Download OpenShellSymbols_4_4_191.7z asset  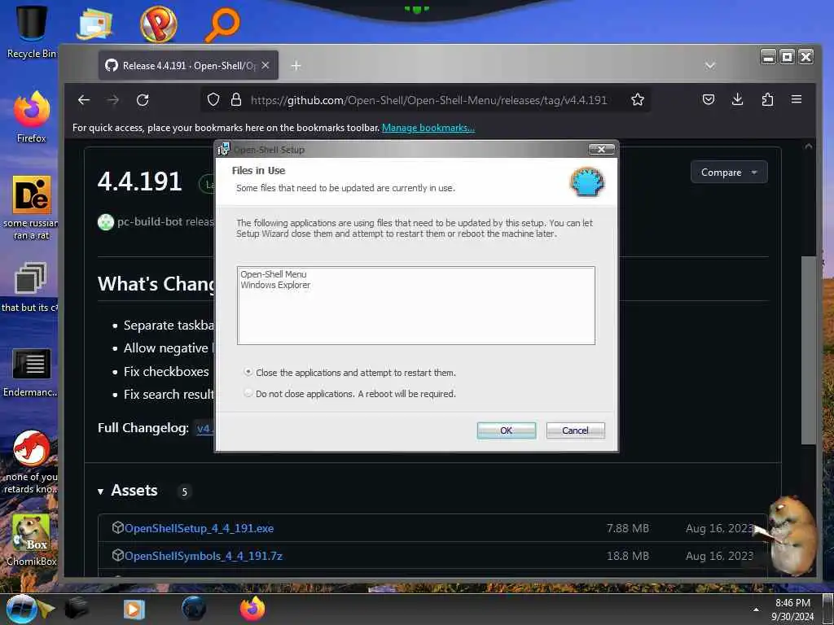click(x=203, y=556)
